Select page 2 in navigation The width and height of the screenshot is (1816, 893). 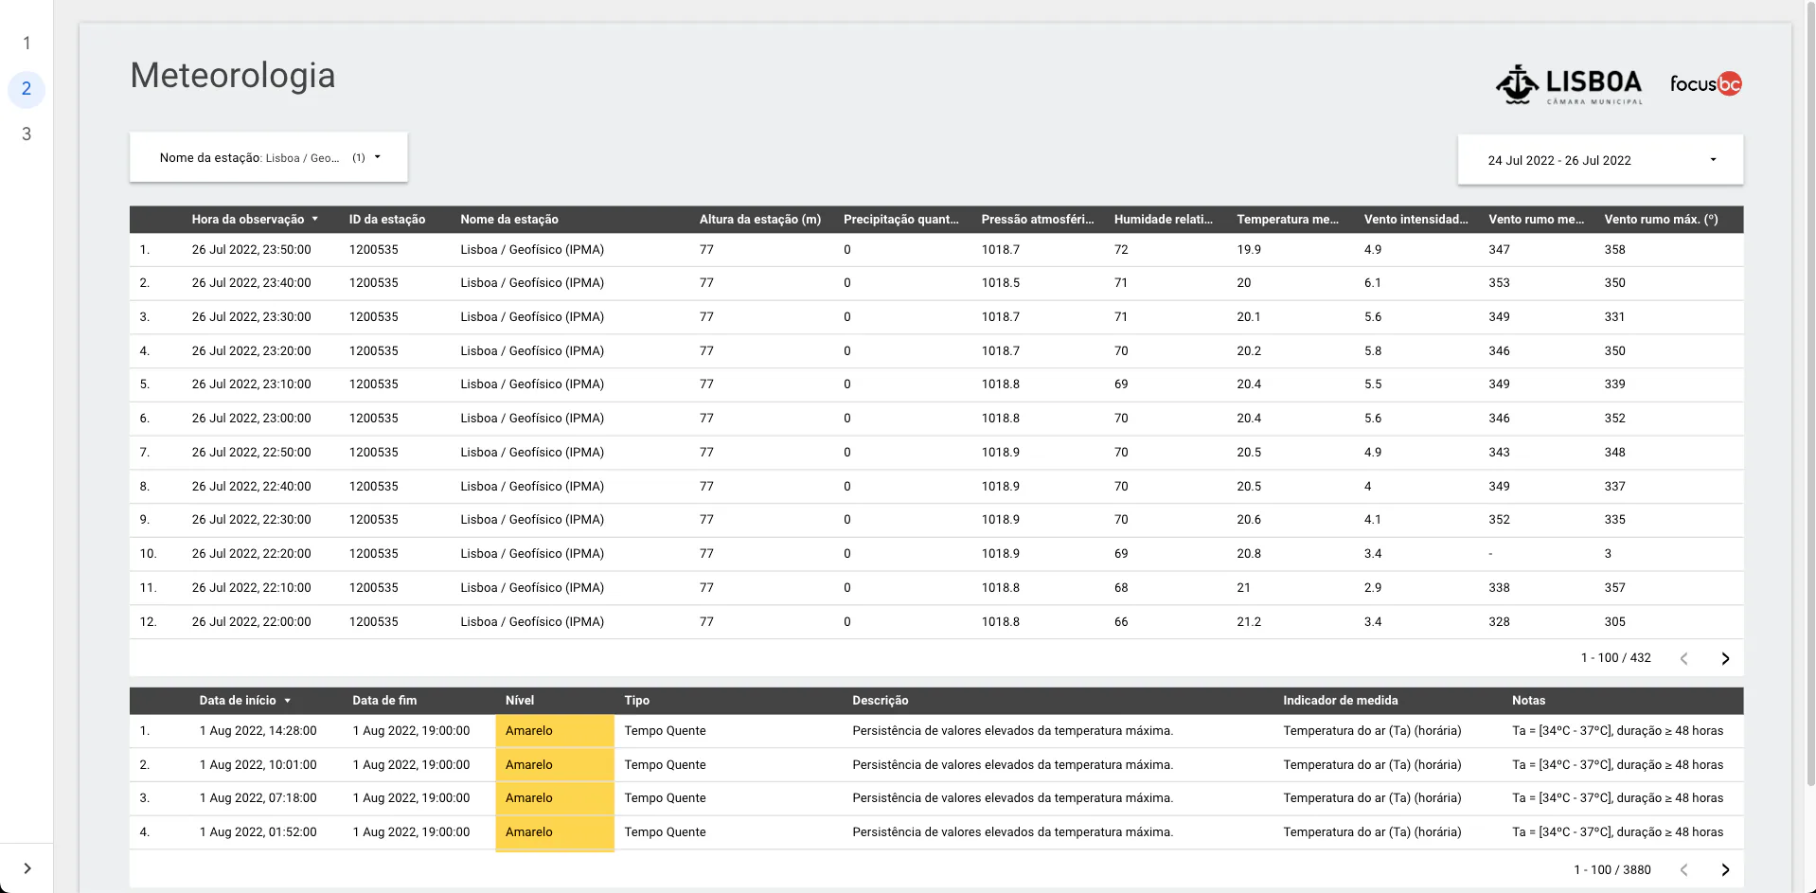27,89
